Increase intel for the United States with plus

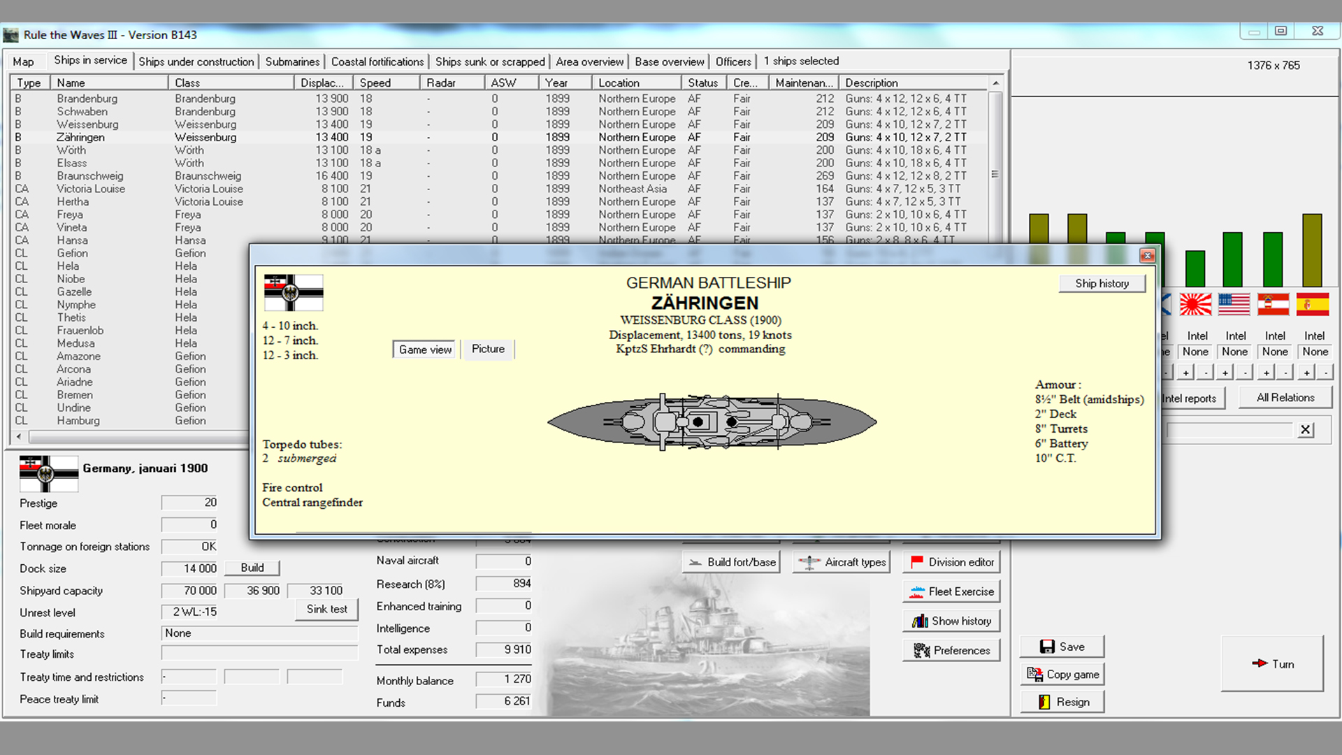[x=1225, y=373]
